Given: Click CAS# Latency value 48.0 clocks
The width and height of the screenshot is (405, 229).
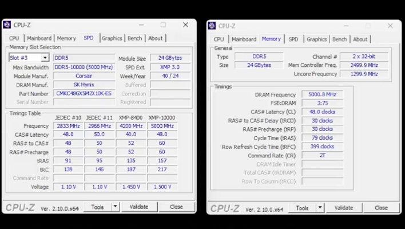Looking at the screenshot, I should pos(323,112).
